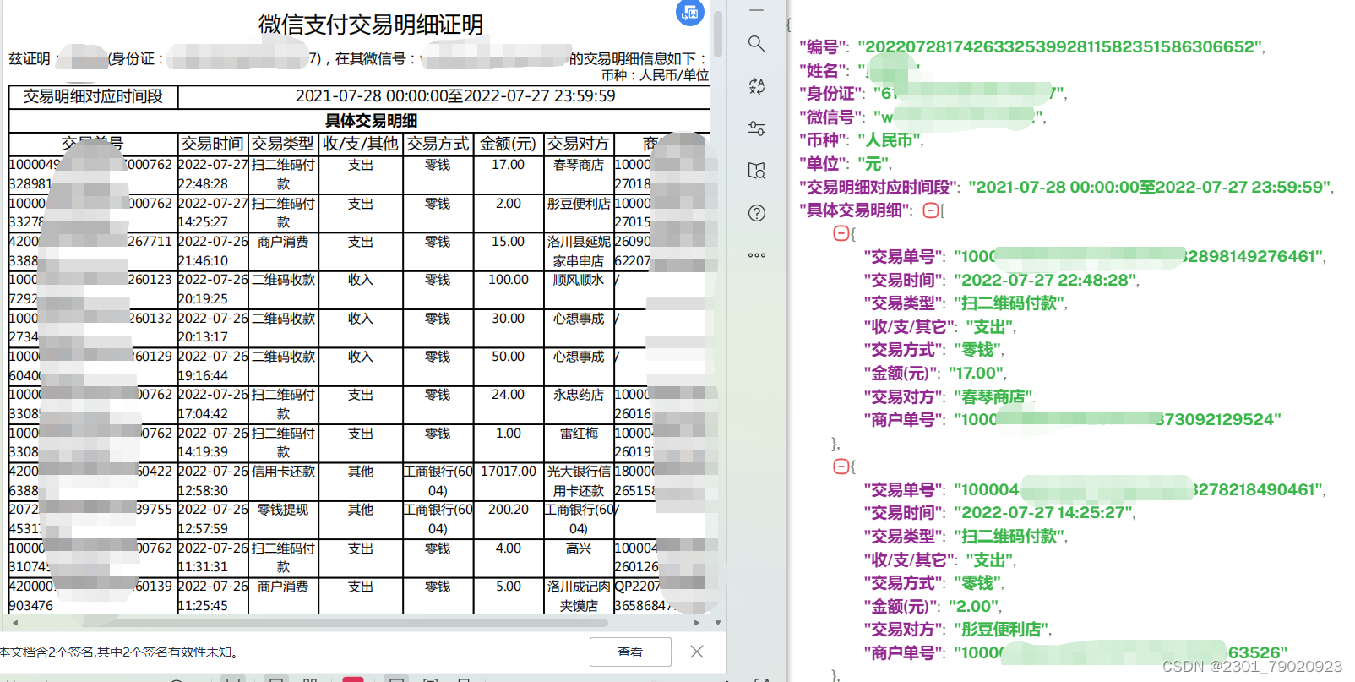Click the 收/支/其他 column header
The width and height of the screenshot is (1355, 682).
click(x=361, y=144)
